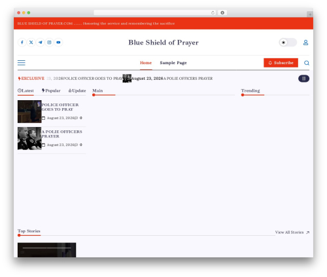Screen dimensions: 327x277
Task: Open the thumbnail of Police Officer Goes to Pray
Action: pos(29,111)
